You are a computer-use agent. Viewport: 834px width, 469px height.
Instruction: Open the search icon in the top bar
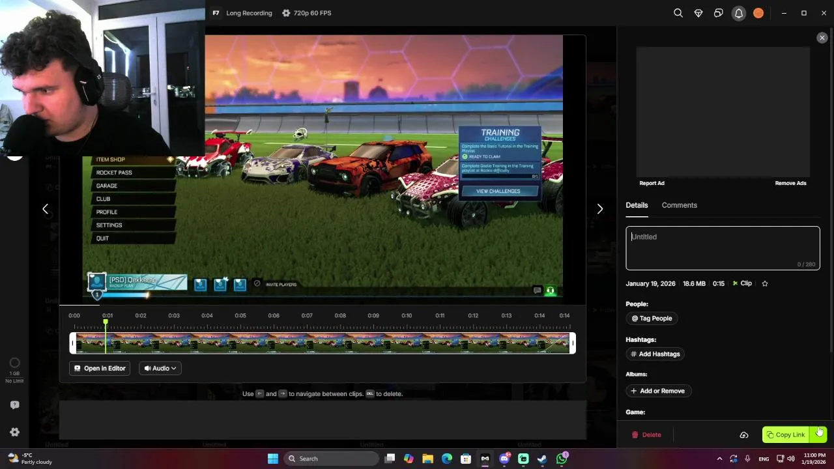678,13
